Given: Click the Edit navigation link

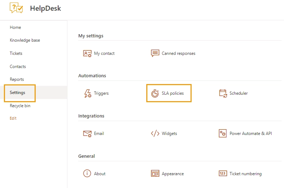Looking at the screenshot, I should pos(13,118).
